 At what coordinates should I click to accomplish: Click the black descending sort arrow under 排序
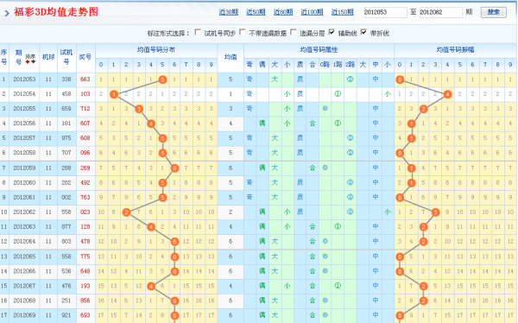[33, 62]
